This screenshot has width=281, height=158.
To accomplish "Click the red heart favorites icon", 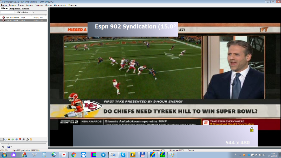I will coord(20,139).
